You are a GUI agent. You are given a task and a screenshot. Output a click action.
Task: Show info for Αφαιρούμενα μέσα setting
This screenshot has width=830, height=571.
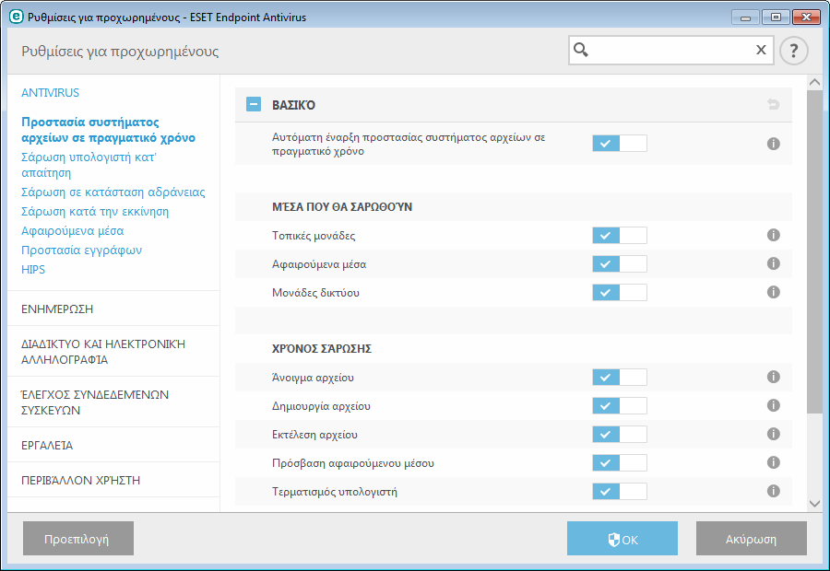tap(774, 263)
